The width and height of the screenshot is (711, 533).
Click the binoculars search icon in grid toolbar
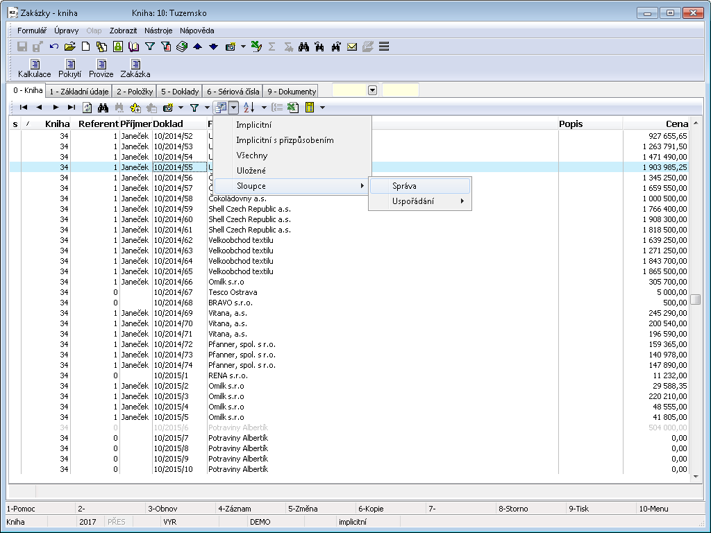[x=103, y=108]
